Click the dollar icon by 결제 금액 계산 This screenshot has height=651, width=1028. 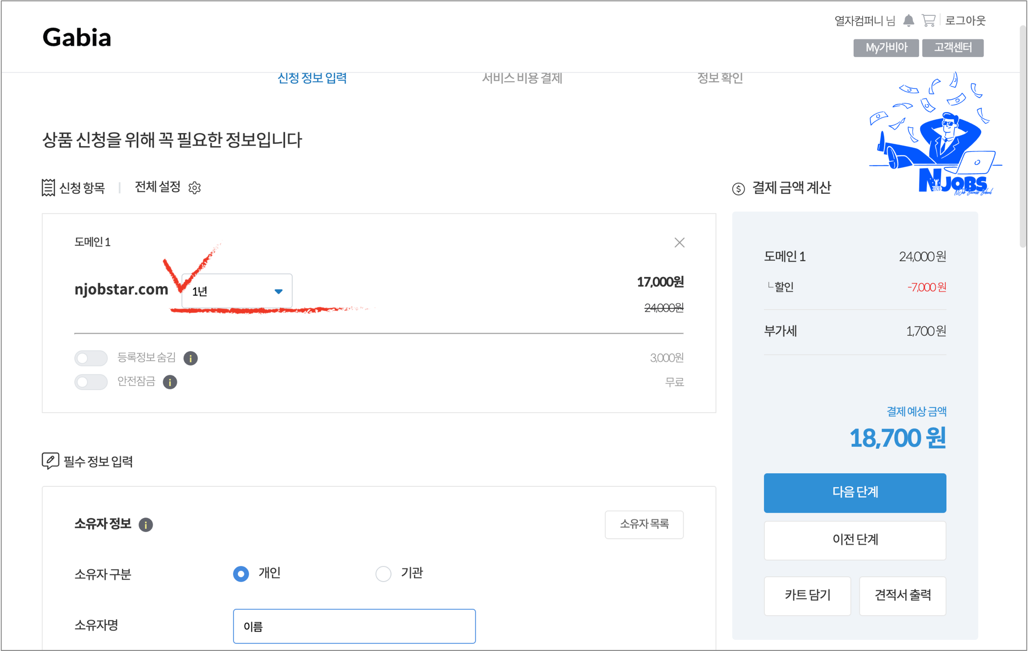[x=738, y=189]
